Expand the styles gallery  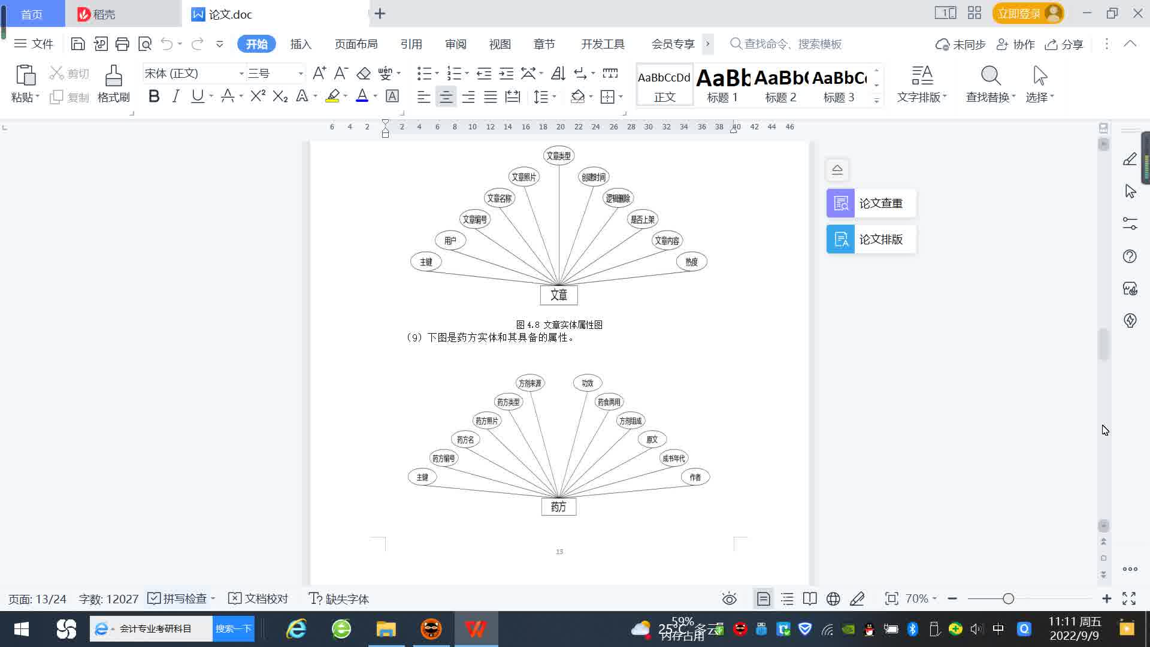click(876, 100)
